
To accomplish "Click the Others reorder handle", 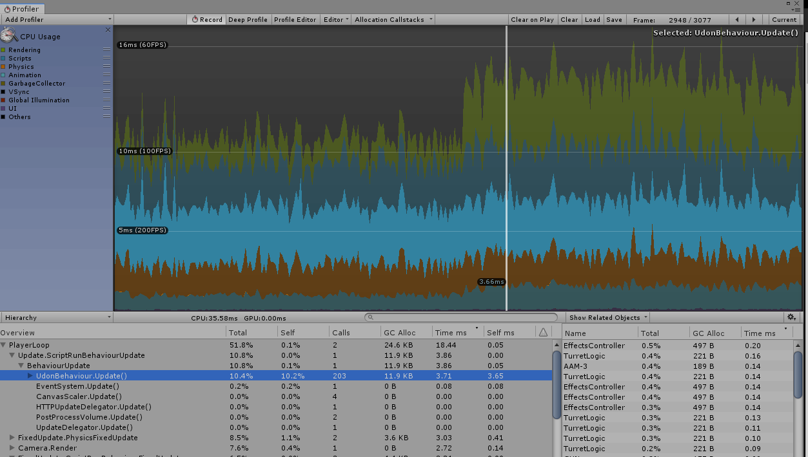I will 106,117.
